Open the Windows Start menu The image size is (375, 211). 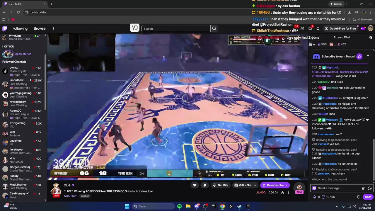127,206
